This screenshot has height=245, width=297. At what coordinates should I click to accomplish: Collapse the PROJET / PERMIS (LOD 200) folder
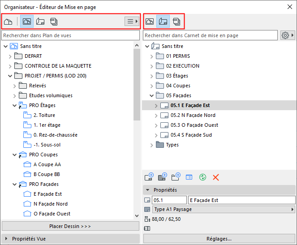point(10,76)
